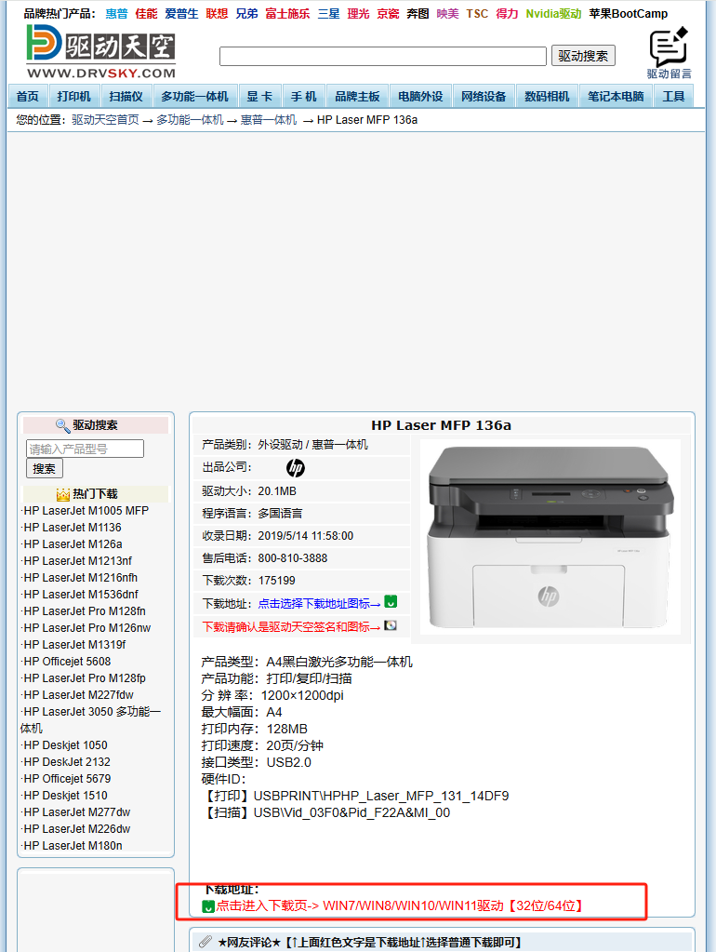Focus the top driver search box
The image size is (716, 952).
383,57
